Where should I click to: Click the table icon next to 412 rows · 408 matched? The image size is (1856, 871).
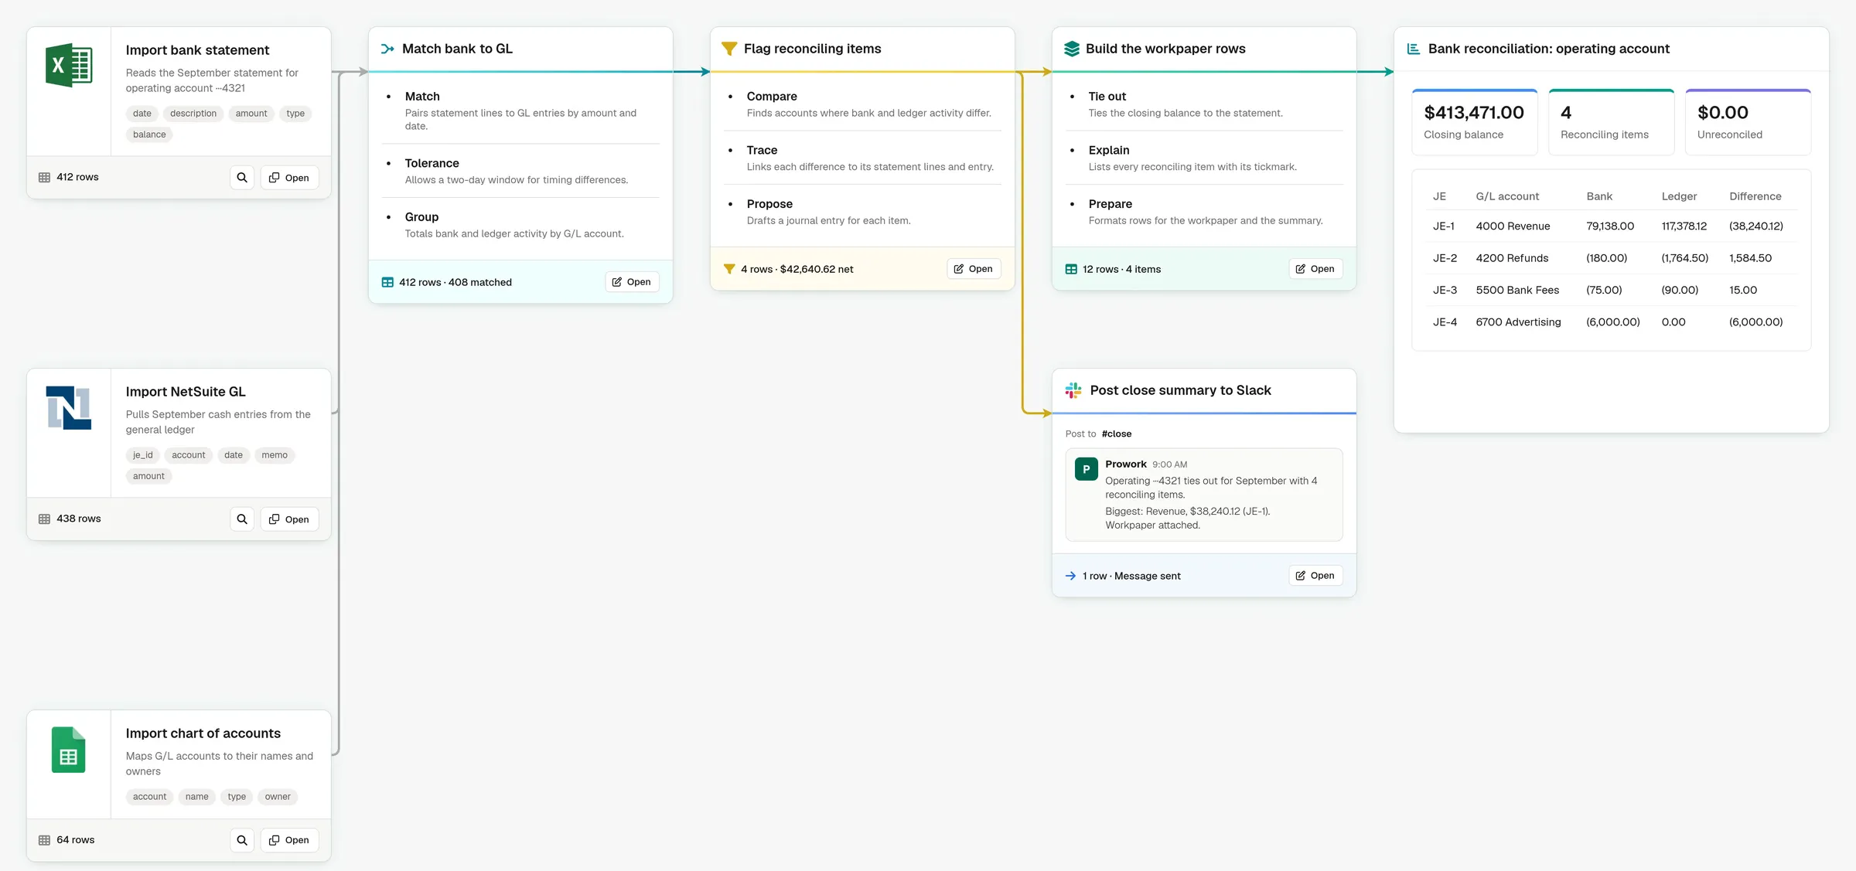click(x=387, y=282)
